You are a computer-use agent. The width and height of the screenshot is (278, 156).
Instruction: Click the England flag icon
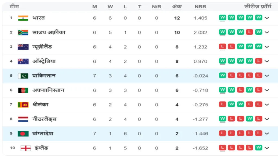pos(26,148)
